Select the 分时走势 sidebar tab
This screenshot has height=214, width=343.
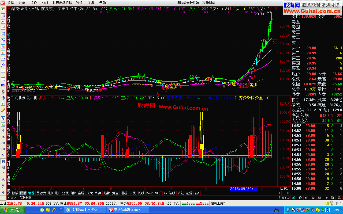click(x=9, y=21)
